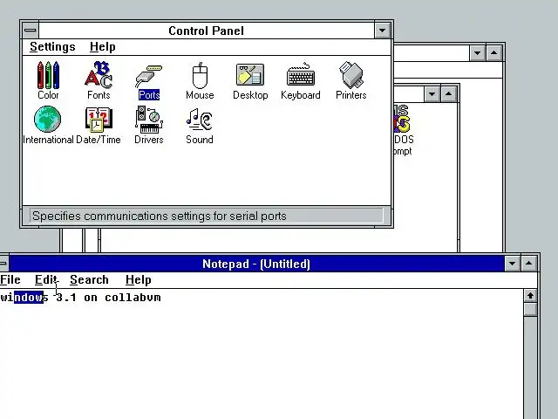558x419 pixels.
Task: Open the International globe icon
Action: point(48,125)
